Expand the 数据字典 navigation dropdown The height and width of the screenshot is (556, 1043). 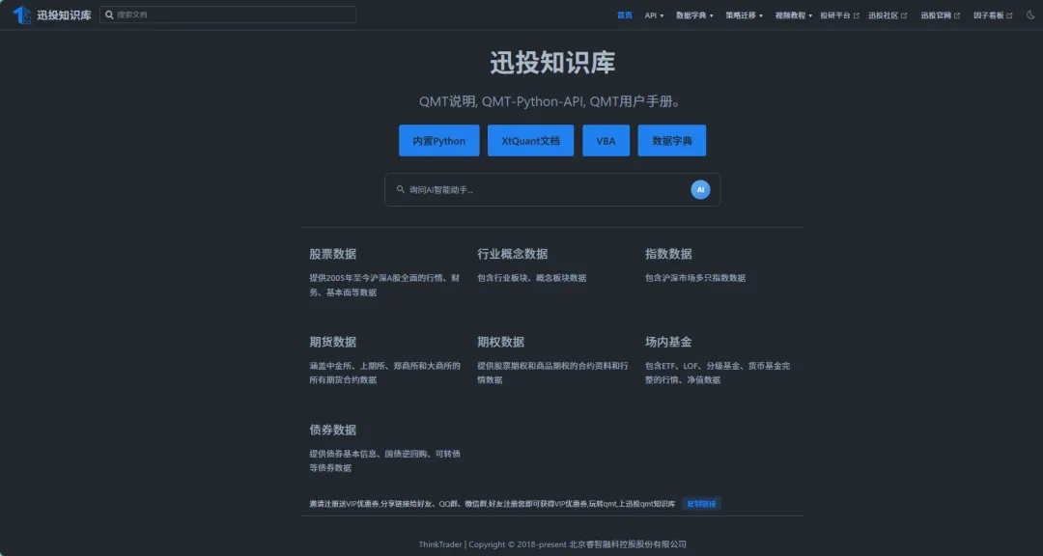point(694,15)
